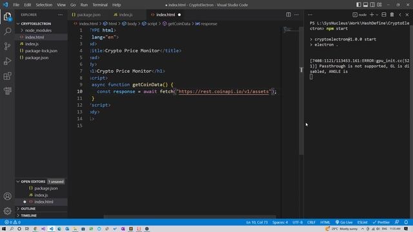Open the Extensions view
413x232 pixels.
point(7,76)
